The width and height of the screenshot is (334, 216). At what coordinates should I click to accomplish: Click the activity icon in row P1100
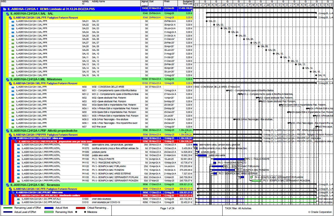tap(19, 159)
